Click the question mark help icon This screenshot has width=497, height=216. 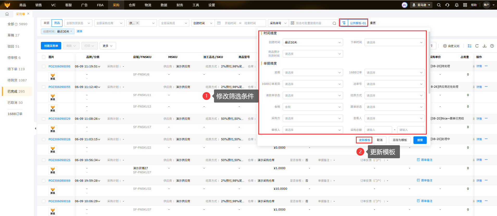[x=492, y=46]
